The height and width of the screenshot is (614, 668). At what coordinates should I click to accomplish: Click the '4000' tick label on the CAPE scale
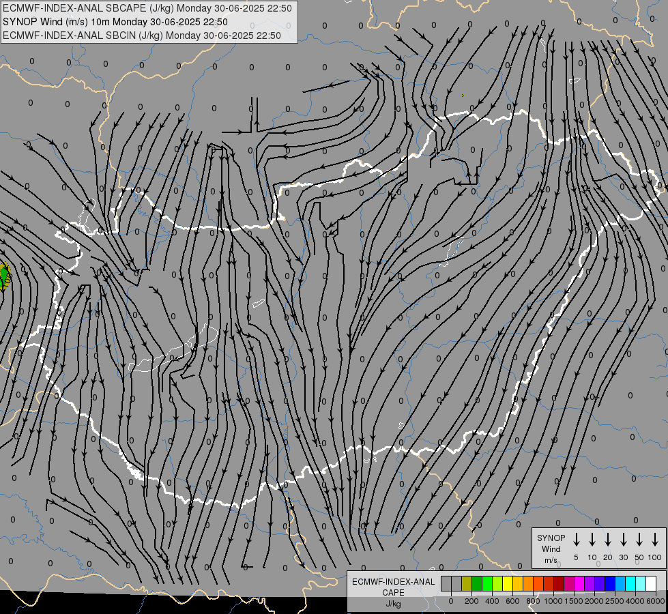[x=635, y=601]
